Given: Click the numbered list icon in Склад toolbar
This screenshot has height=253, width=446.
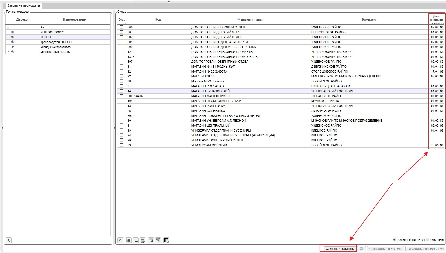Looking at the screenshot, I should coord(136,240).
